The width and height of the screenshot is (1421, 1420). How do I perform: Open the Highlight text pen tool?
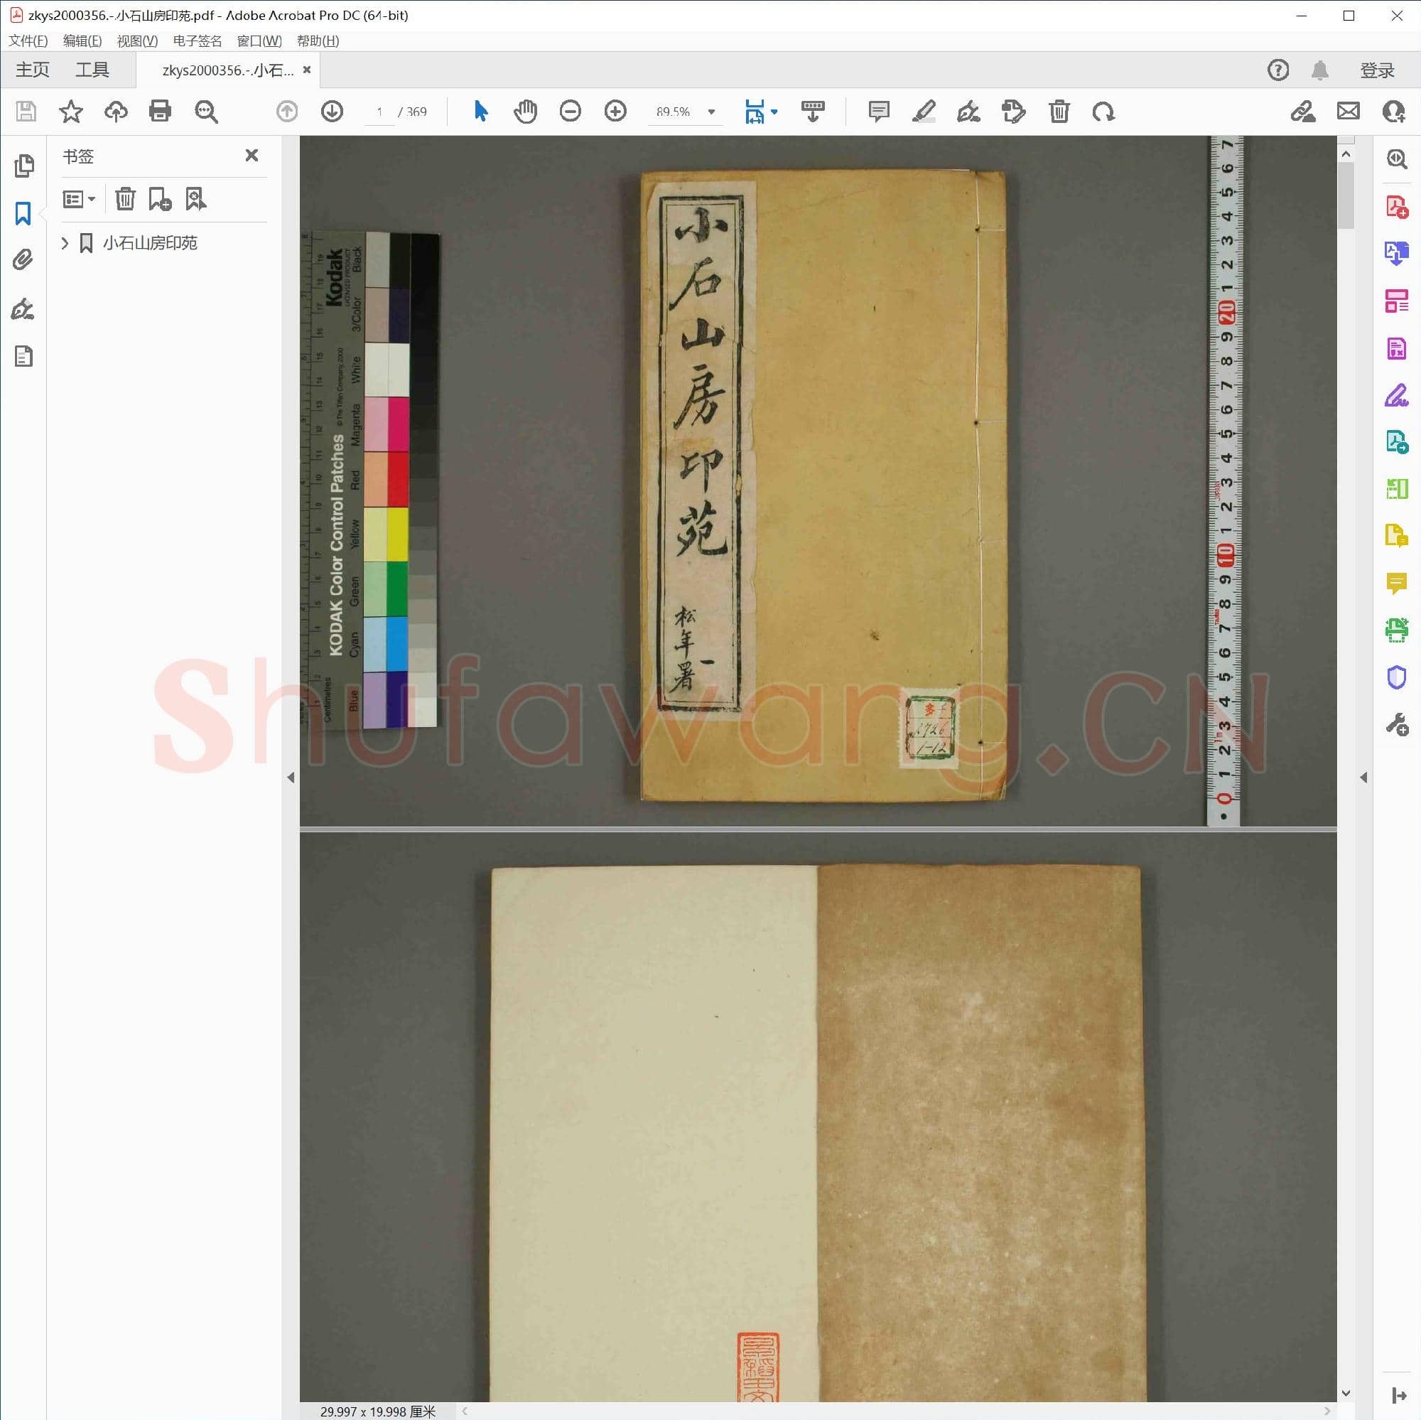(x=923, y=112)
